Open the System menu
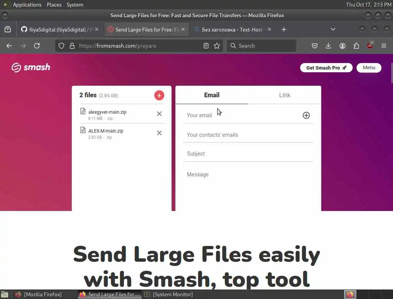This screenshot has height=299, width=393. point(75,5)
